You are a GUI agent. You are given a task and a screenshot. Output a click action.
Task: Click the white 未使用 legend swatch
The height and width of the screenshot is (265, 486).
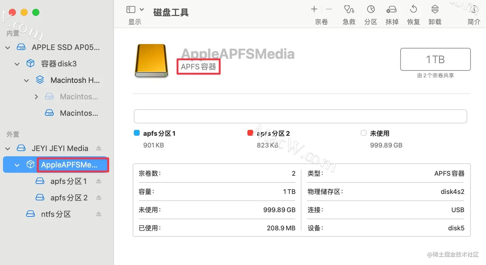click(x=364, y=133)
